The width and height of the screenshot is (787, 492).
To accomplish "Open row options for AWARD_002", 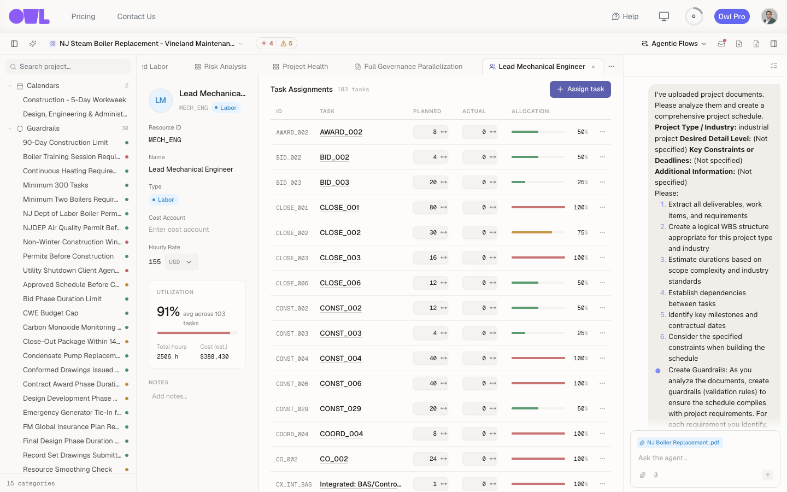I will 602,132.
